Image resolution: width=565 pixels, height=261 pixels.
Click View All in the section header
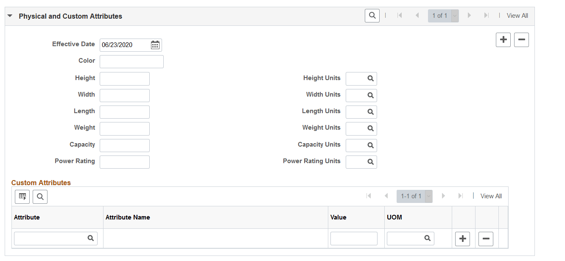coord(517,15)
